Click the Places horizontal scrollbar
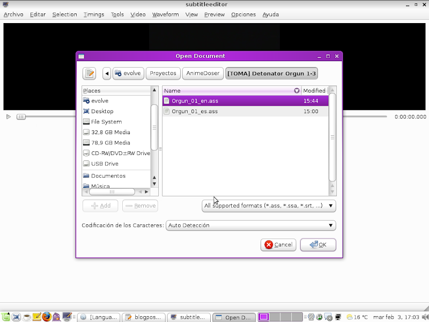429x322 pixels. point(112,192)
